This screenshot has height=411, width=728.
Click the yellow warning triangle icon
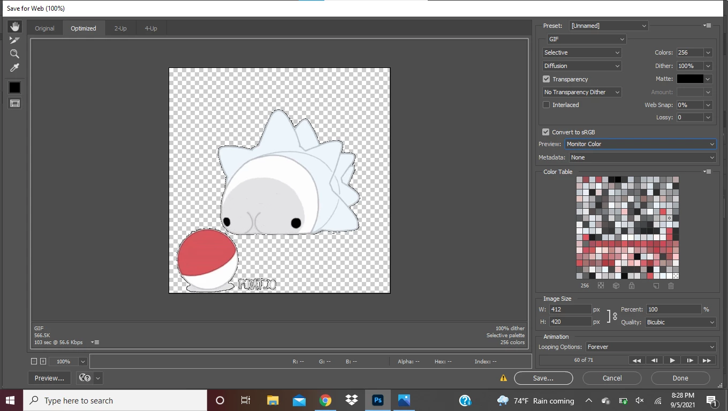coord(503,378)
